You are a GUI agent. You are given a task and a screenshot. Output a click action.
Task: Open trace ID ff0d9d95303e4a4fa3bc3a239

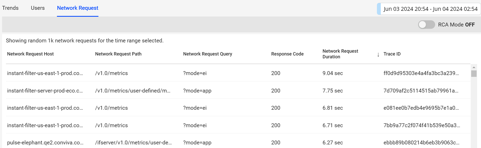pyautogui.click(x=421, y=73)
